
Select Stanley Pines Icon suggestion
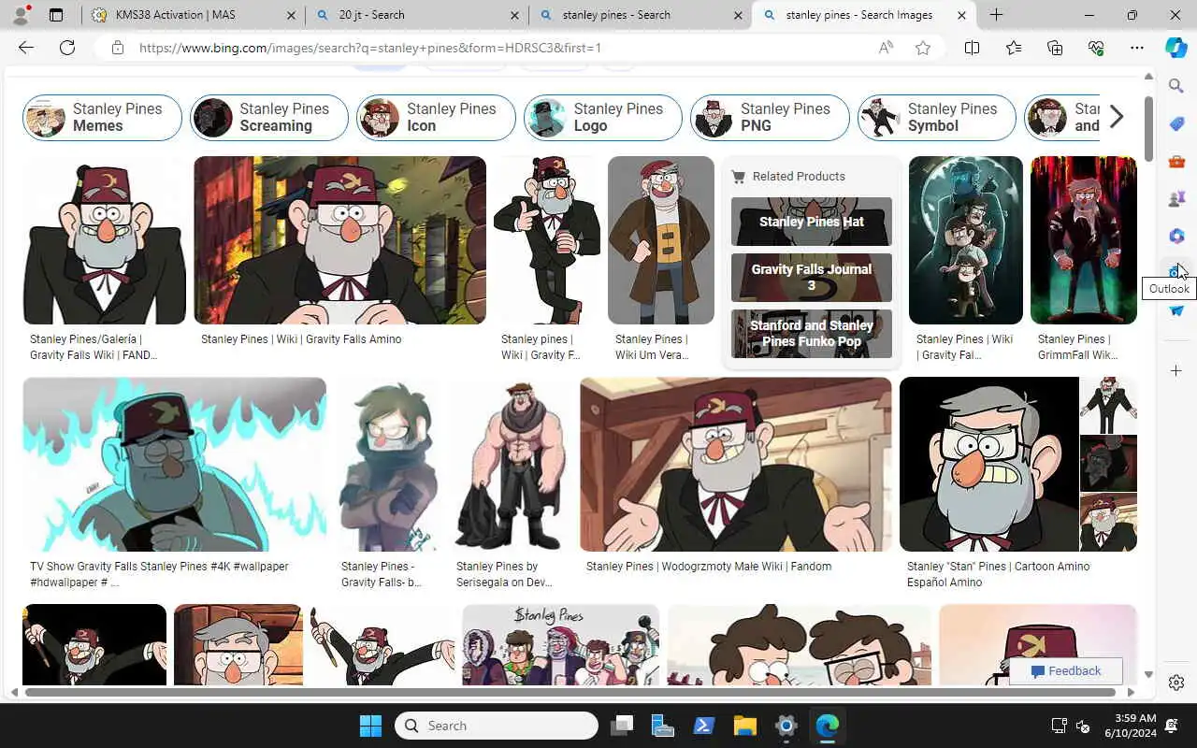tap(436, 118)
